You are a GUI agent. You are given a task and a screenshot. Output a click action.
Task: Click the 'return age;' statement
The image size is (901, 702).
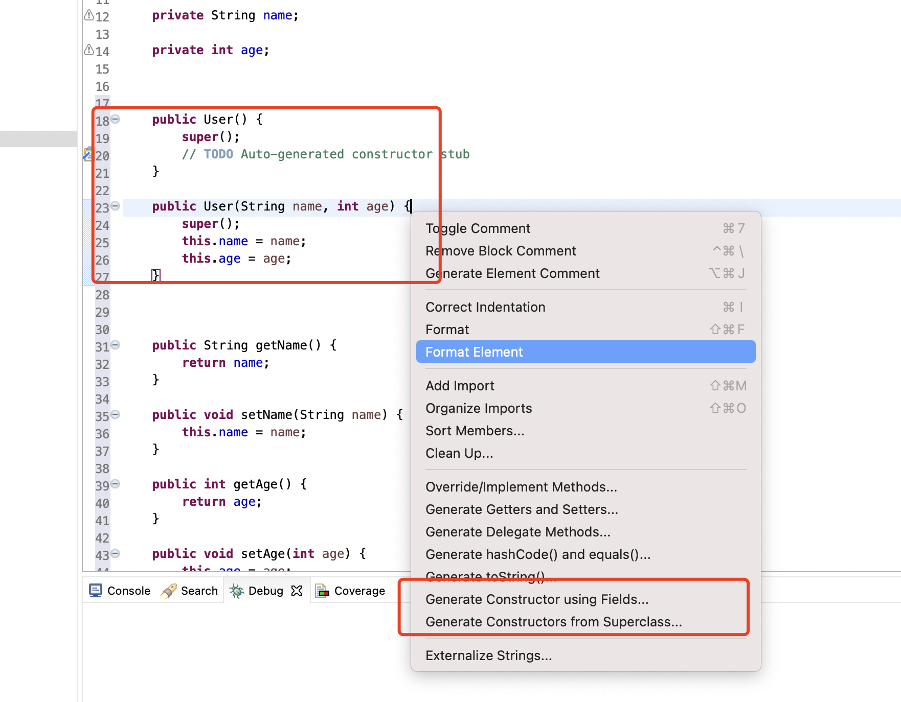tap(222, 502)
